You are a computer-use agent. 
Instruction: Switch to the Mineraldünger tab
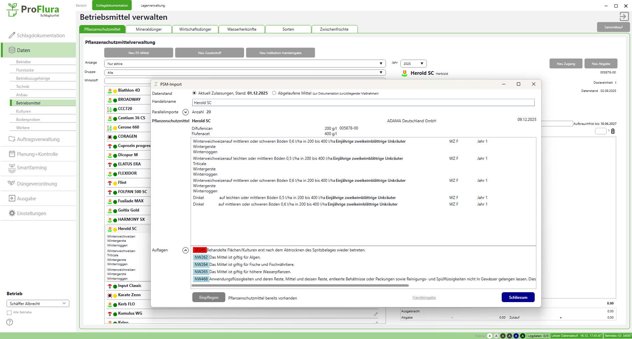[x=149, y=29]
